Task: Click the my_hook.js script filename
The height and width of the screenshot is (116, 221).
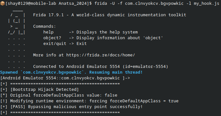Action: pyautogui.click(x=206, y=4)
